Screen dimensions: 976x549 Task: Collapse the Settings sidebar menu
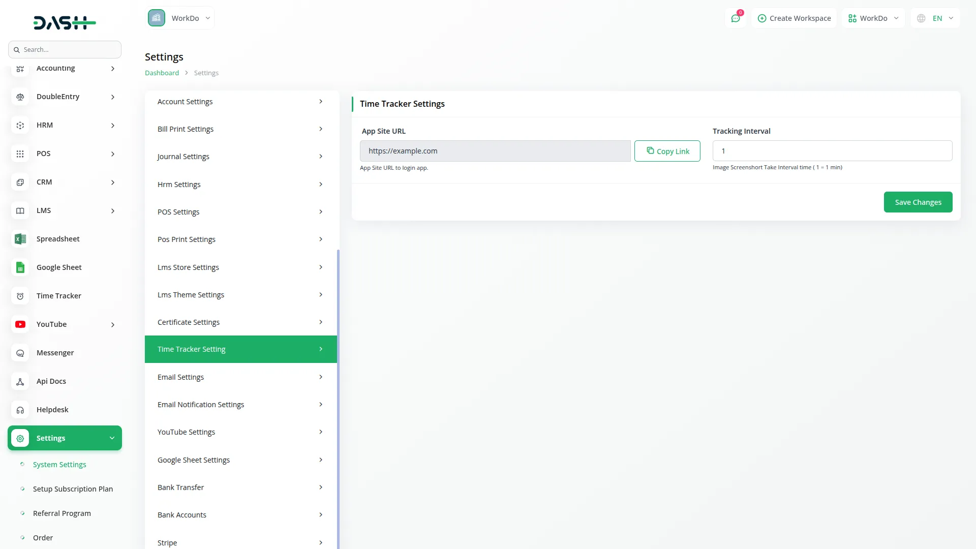[65, 438]
